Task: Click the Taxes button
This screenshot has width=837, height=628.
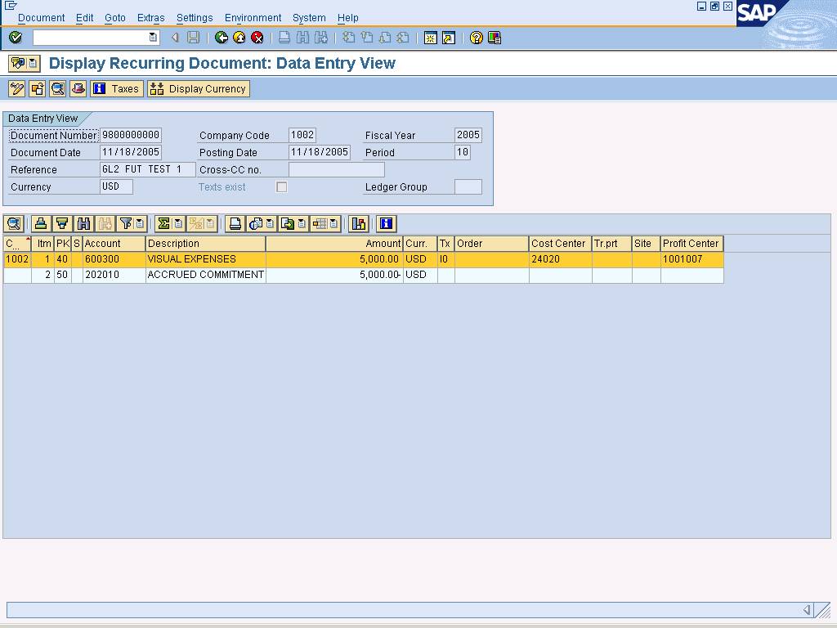Action: coord(117,88)
